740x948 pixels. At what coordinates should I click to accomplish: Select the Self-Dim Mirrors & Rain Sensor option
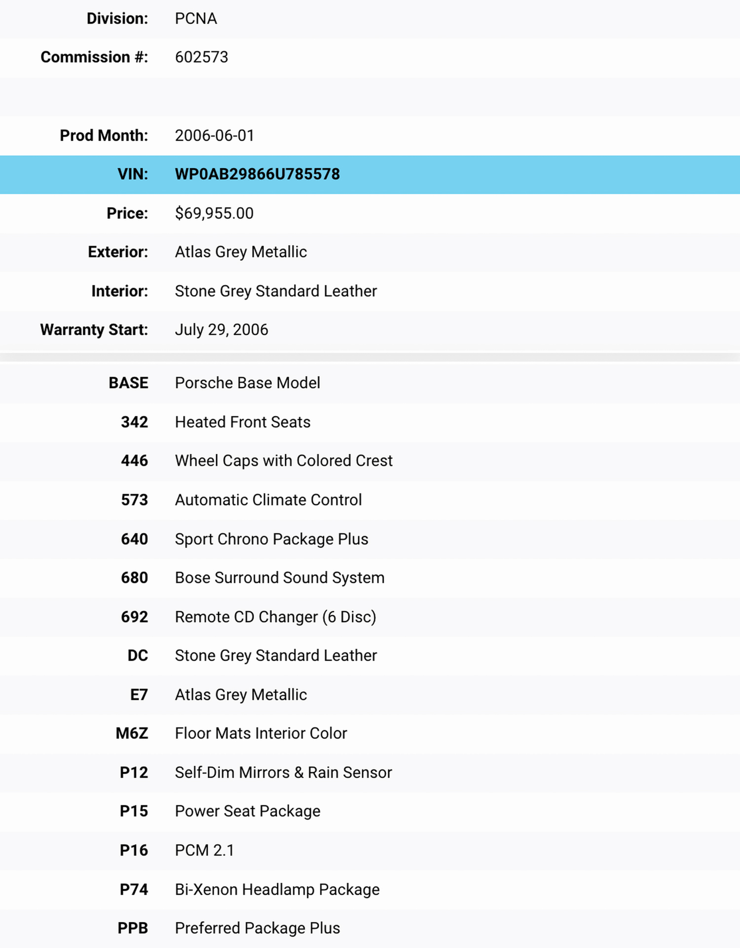tap(283, 773)
